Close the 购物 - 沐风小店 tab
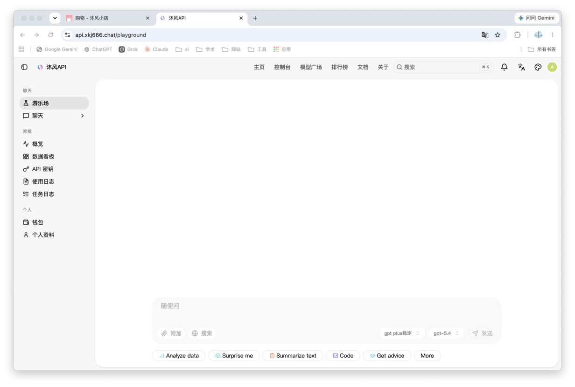Viewport: 575px width, 387px height. pyautogui.click(x=147, y=18)
